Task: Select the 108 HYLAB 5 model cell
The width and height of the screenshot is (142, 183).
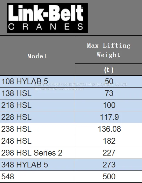Action: (37, 81)
